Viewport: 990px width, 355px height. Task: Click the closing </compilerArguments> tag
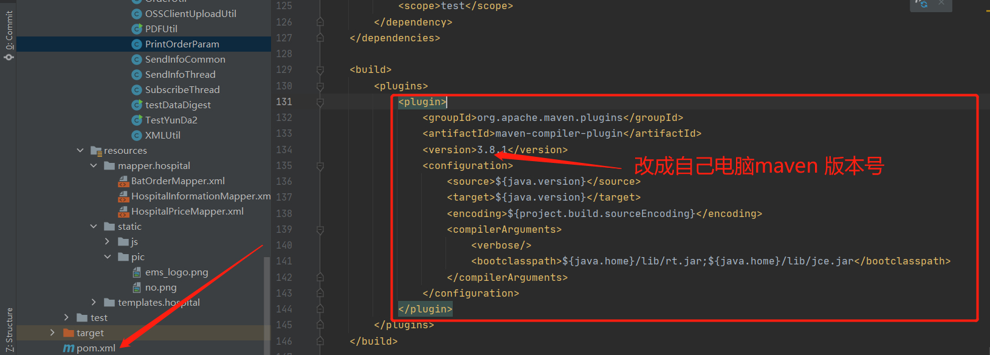(x=507, y=277)
